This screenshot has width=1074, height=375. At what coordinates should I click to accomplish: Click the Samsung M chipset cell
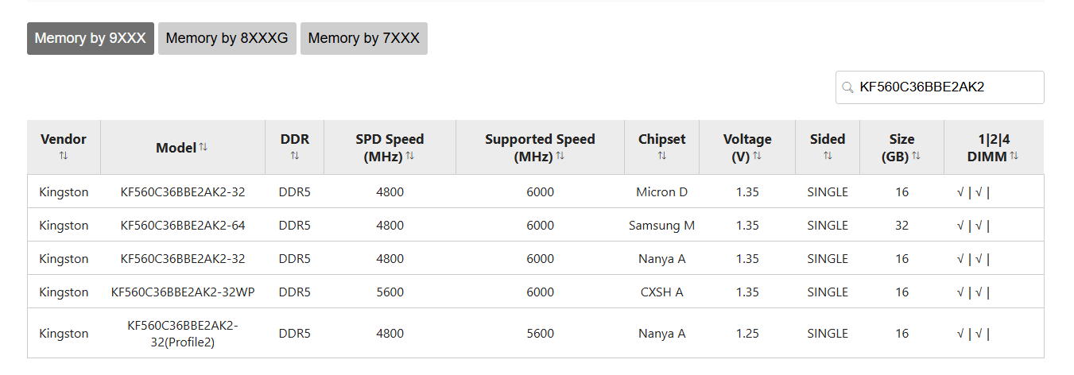pyautogui.click(x=662, y=226)
